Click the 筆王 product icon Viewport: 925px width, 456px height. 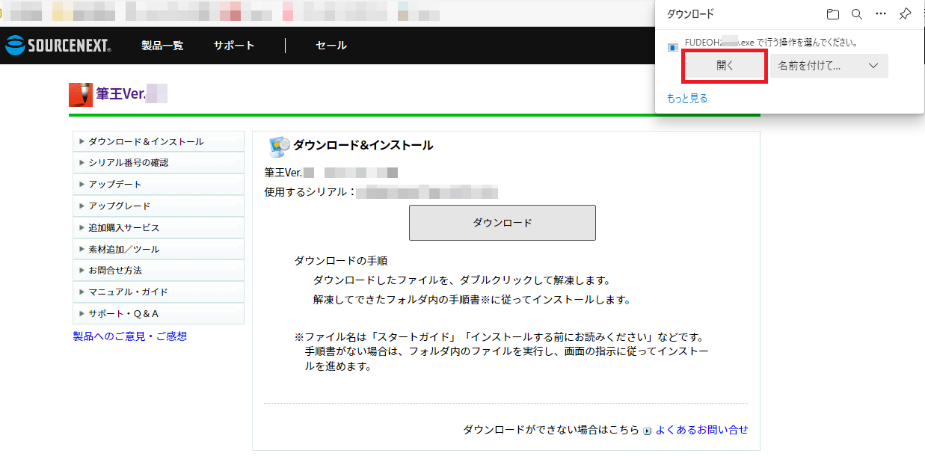coord(80,94)
